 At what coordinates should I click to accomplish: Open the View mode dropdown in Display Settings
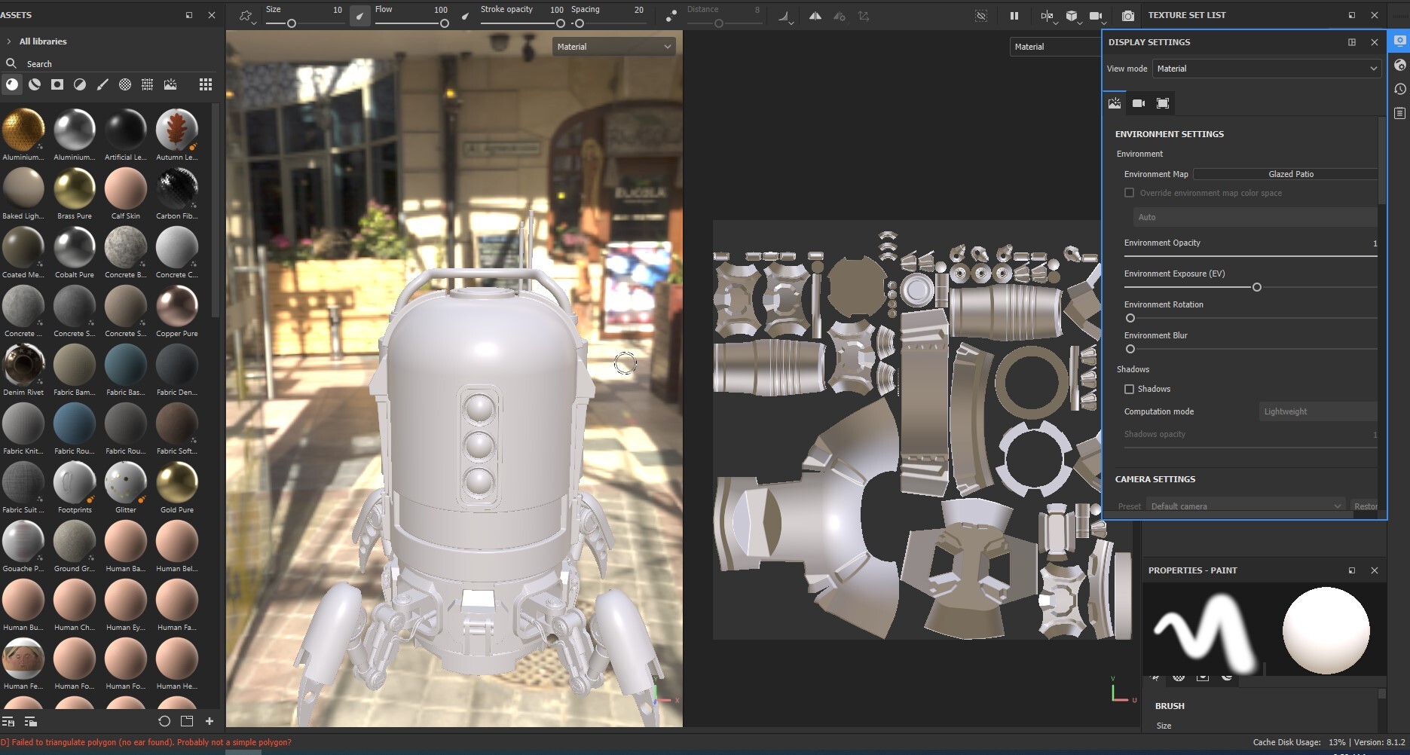pos(1267,69)
